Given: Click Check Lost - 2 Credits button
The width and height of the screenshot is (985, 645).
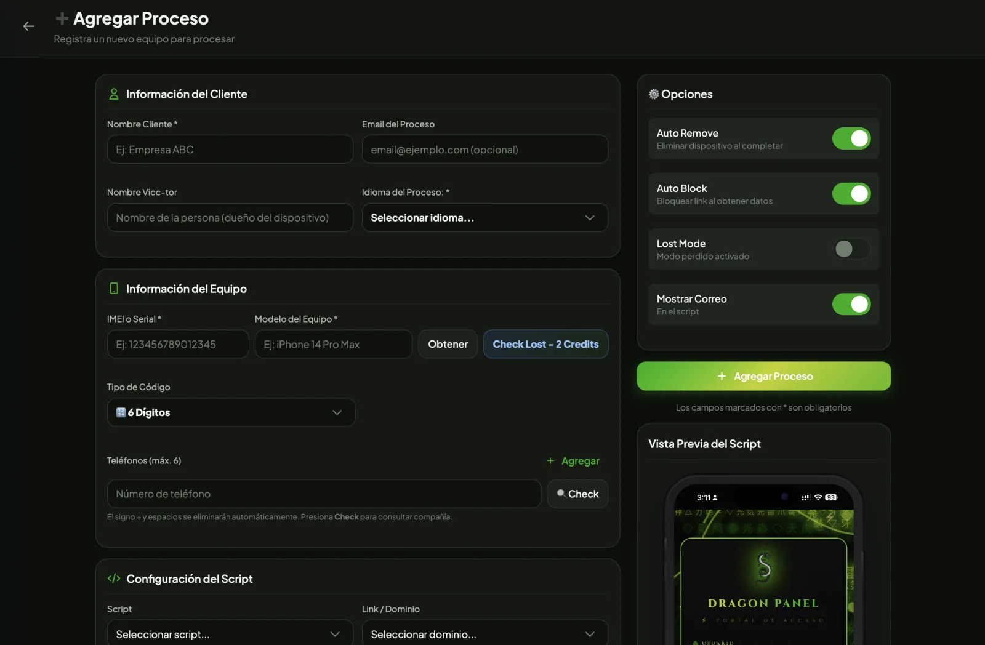Looking at the screenshot, I should pyautogui.click(x=546, y=344).
